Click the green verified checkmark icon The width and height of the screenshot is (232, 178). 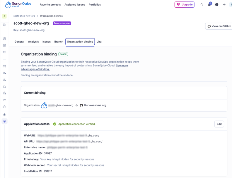[54, 124]
